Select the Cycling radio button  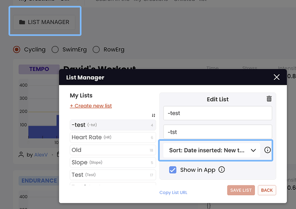click(x=17, y=49)
